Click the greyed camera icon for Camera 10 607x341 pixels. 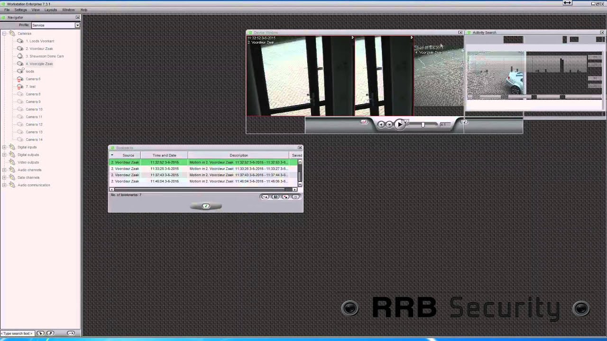click(x=20, y=109)
